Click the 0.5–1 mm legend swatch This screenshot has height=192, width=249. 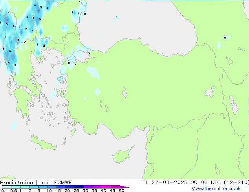[16, 187]
